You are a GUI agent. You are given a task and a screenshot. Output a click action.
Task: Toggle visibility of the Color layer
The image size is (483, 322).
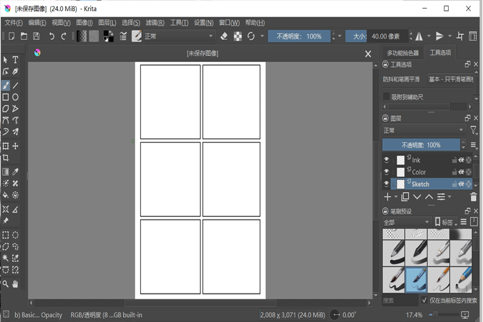point(387,172)
